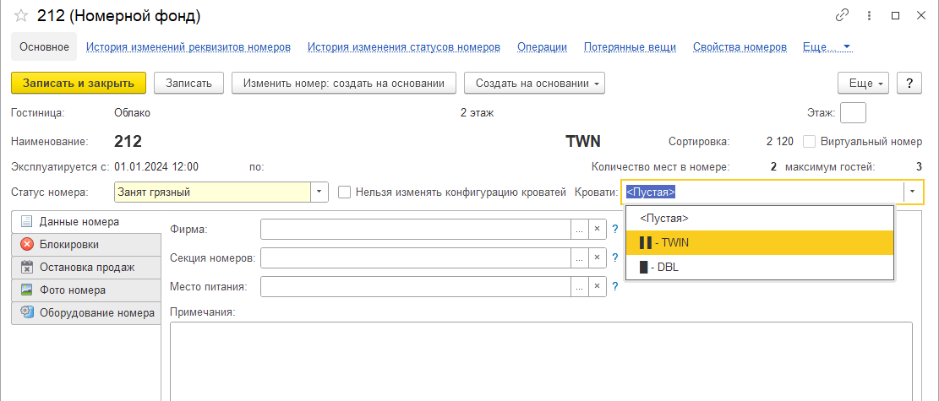Screen dimensions: 939x401
Task: Clear the Место питания field
Action: [597, 287]
